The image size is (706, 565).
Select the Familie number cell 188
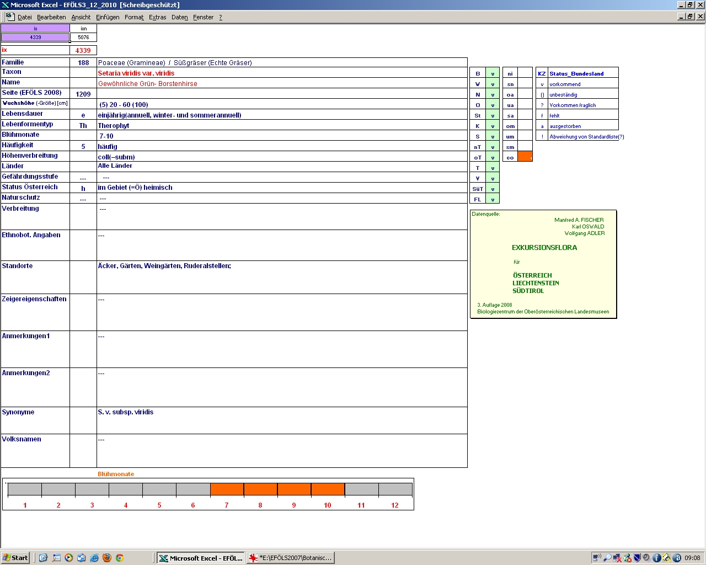(83, 63)
